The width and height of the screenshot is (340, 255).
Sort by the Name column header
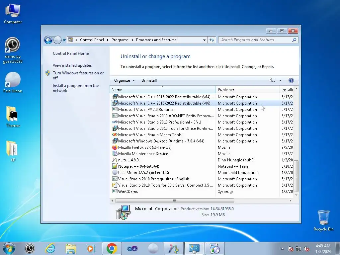point(163,90)
